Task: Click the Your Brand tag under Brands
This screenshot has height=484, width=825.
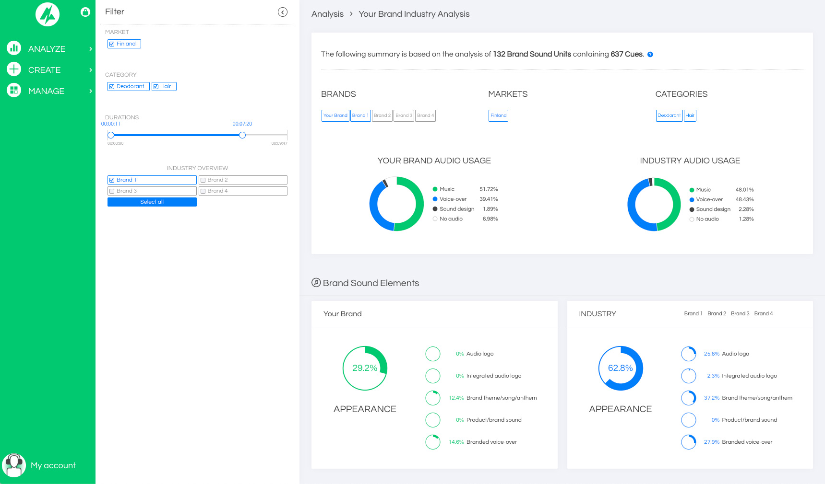Action: (335, 115)
